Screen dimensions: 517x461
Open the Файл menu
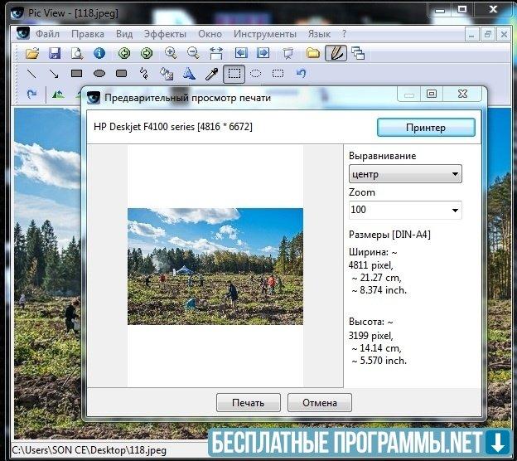(47, 34)
